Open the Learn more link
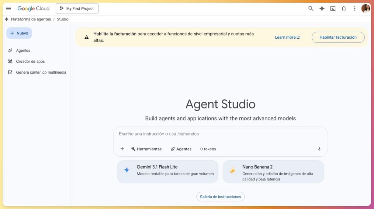374x209 pixels. pyautogui.click(x=287, y=37)
